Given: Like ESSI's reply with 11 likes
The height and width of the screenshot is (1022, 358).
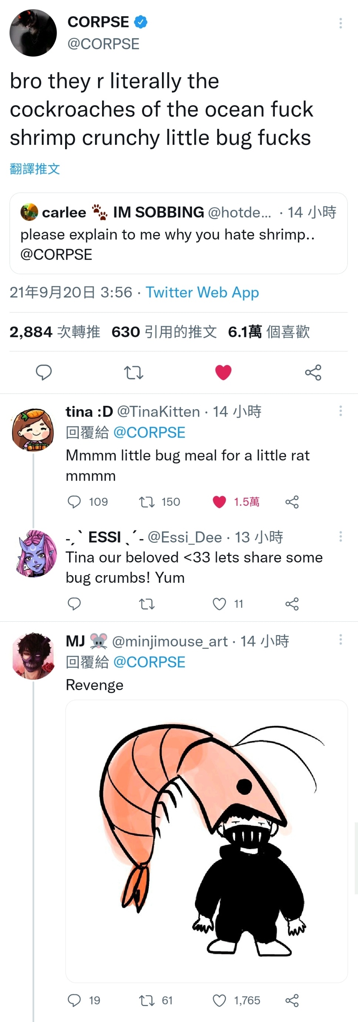Looking at the screenshot, I should point(228,604).
